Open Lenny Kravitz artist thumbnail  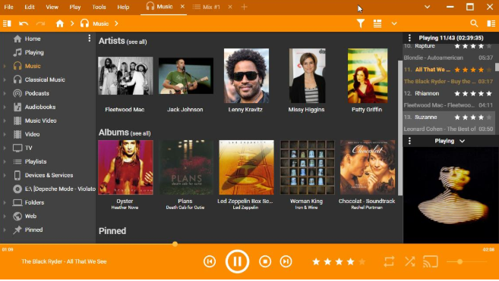click(246, 76)
